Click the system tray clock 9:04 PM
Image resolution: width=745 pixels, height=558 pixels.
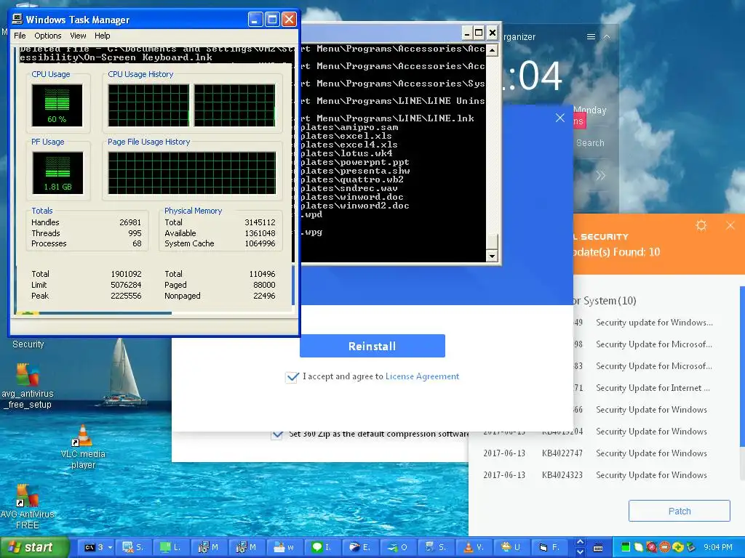[718, 548]
